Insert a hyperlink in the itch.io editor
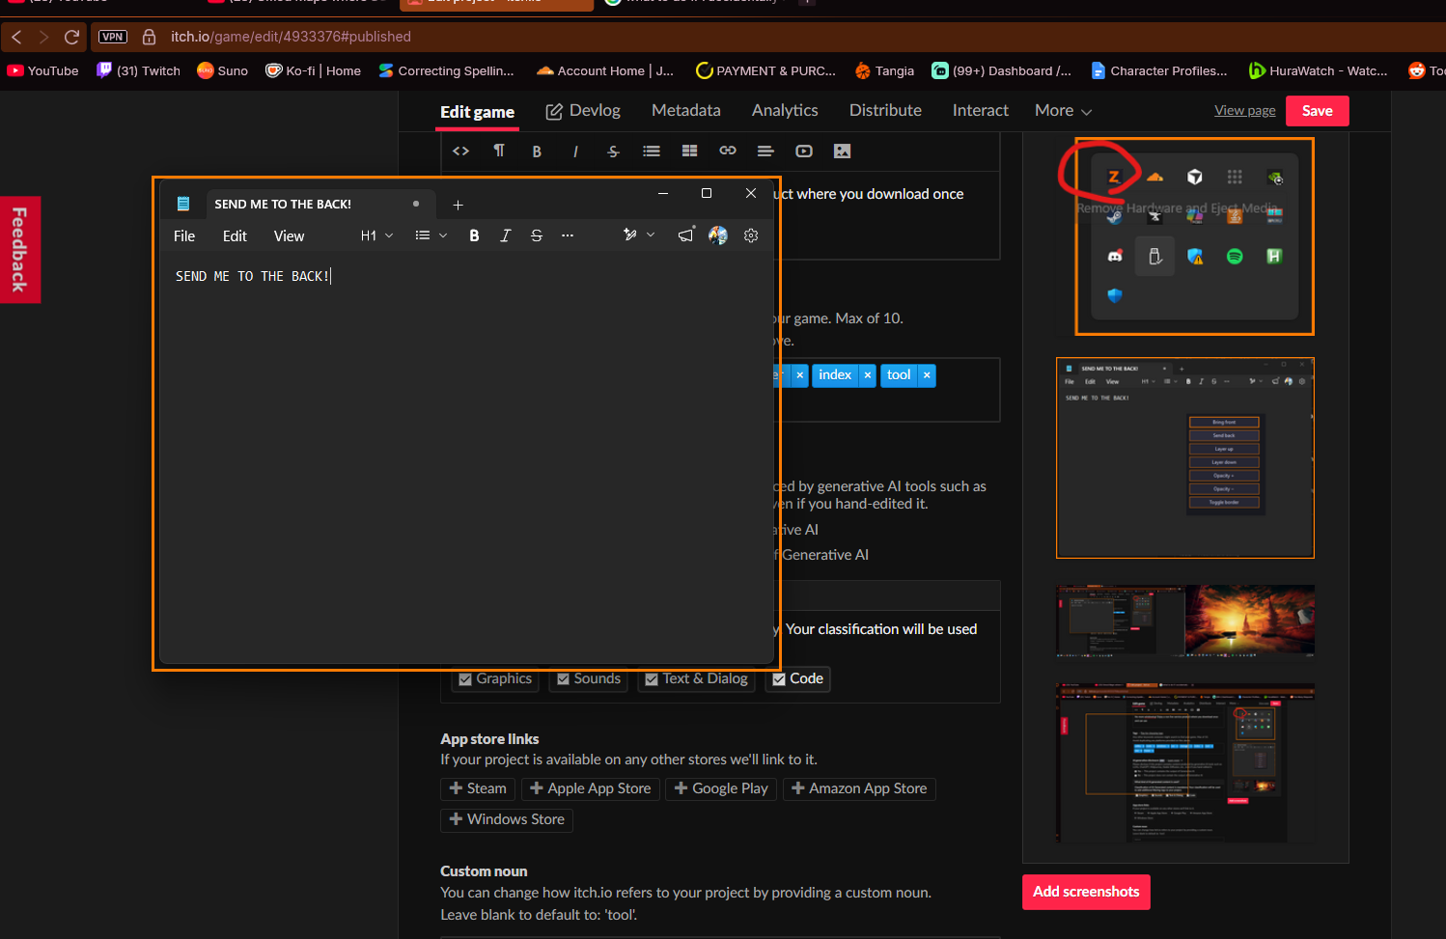This screenshot has width=1446, height=939. 728,151
